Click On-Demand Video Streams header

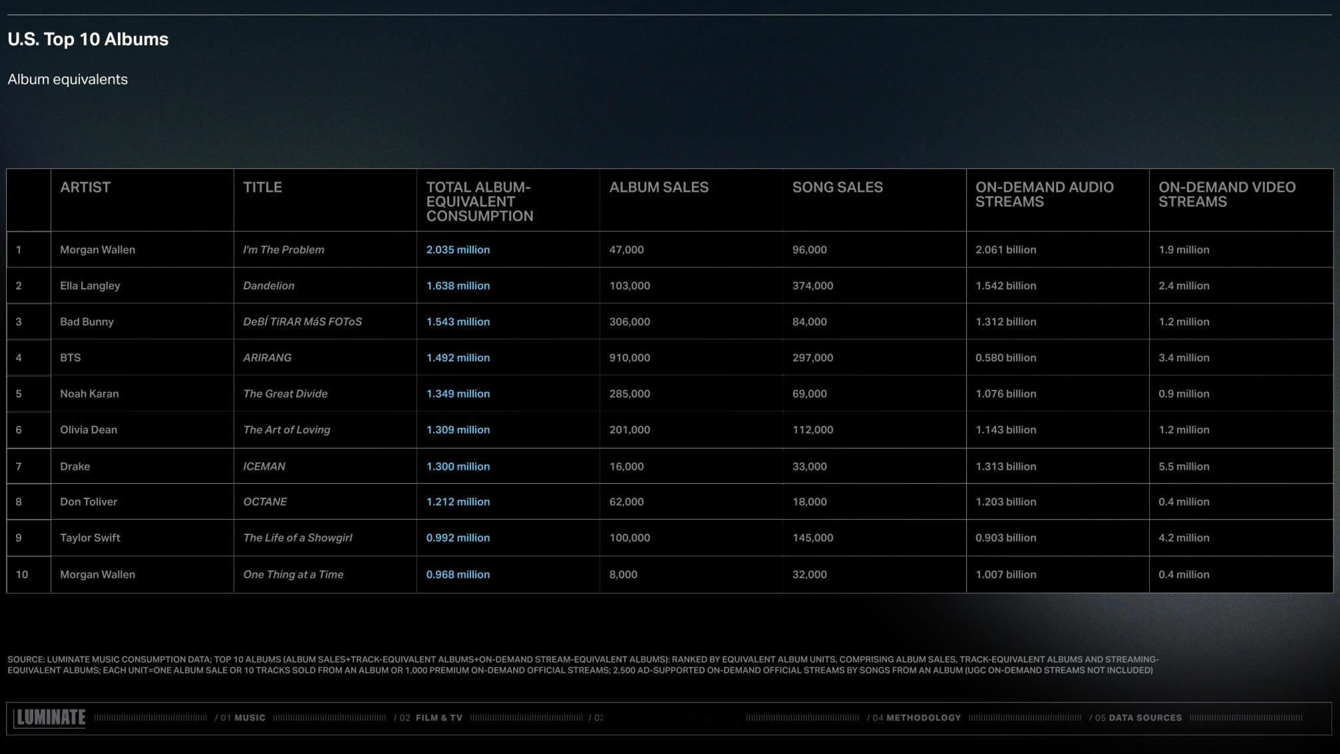1227,194
